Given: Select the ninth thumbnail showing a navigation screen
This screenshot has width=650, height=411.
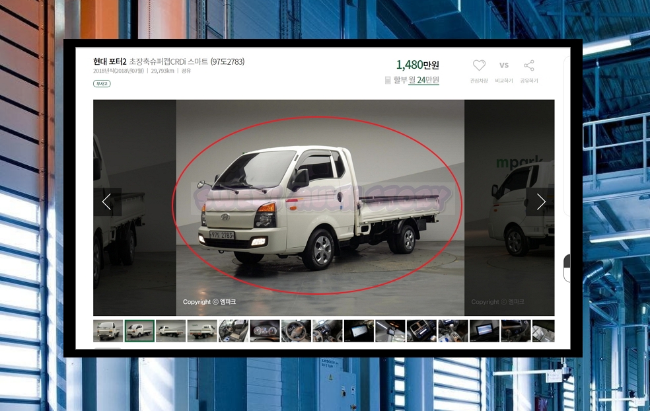Looking at the screenshot, I should click(x=359, y=330).
